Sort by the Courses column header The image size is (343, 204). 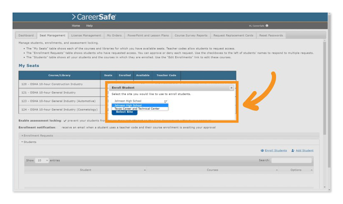click(213, 170)
